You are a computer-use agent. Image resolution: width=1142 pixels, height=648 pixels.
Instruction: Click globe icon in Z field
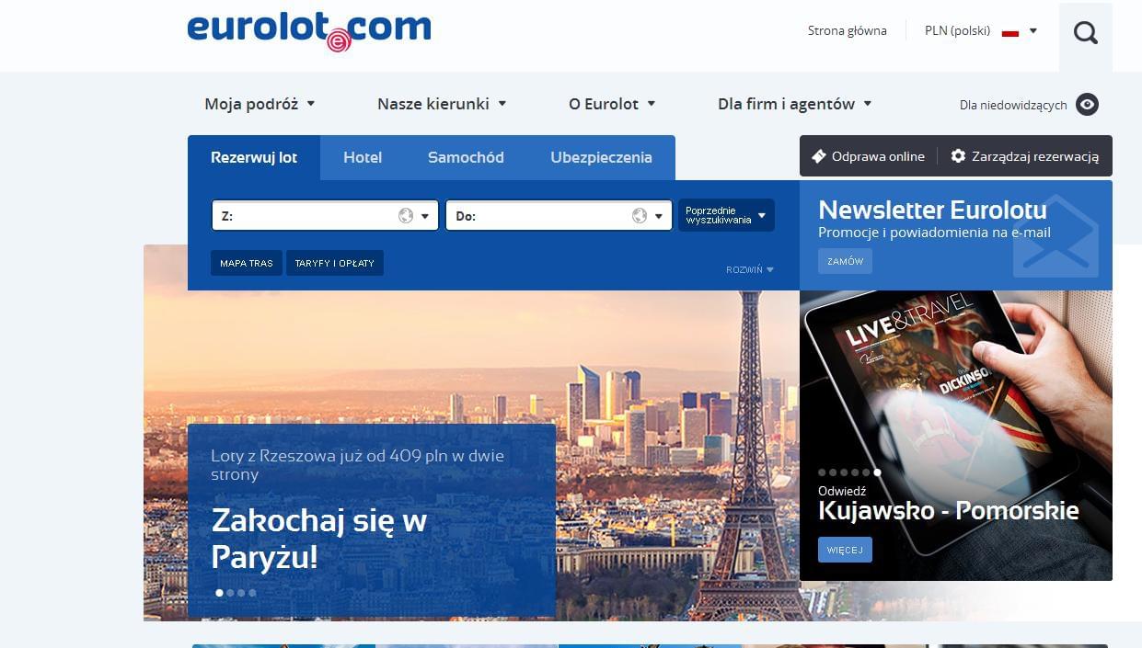[x=406, y=216]
